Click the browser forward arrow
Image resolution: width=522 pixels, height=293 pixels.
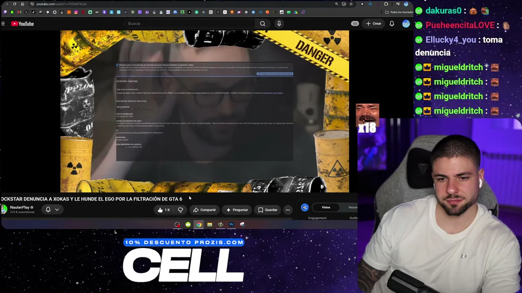6,4
